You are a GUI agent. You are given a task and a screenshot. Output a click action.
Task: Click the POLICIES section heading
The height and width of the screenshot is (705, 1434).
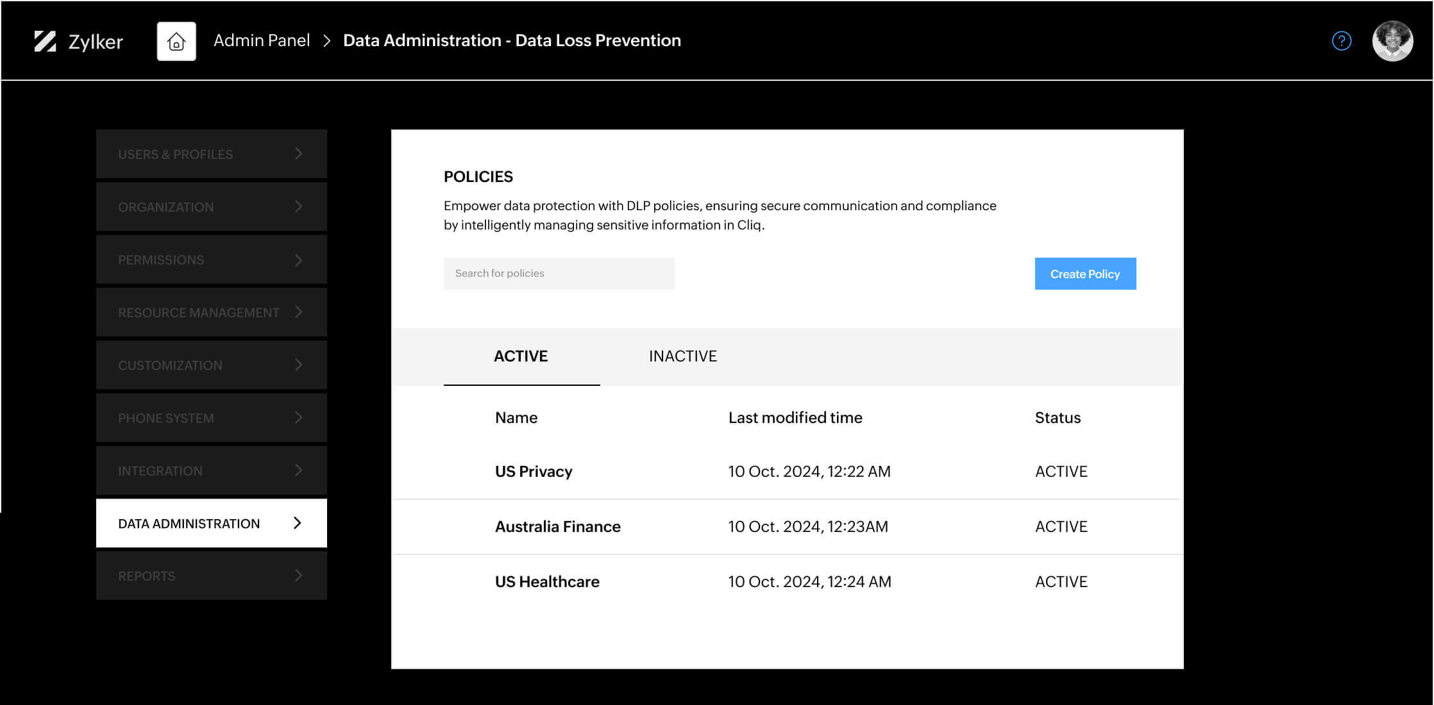[x=478, y=177]
